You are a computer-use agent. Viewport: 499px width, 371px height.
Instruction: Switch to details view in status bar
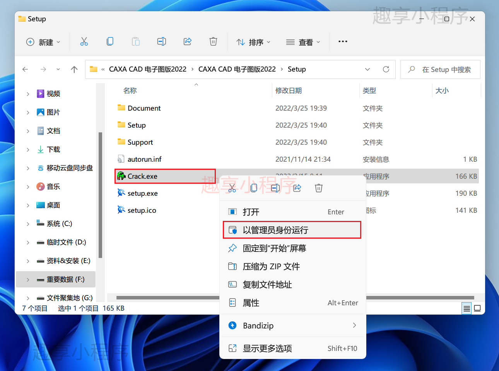(467, 308)
